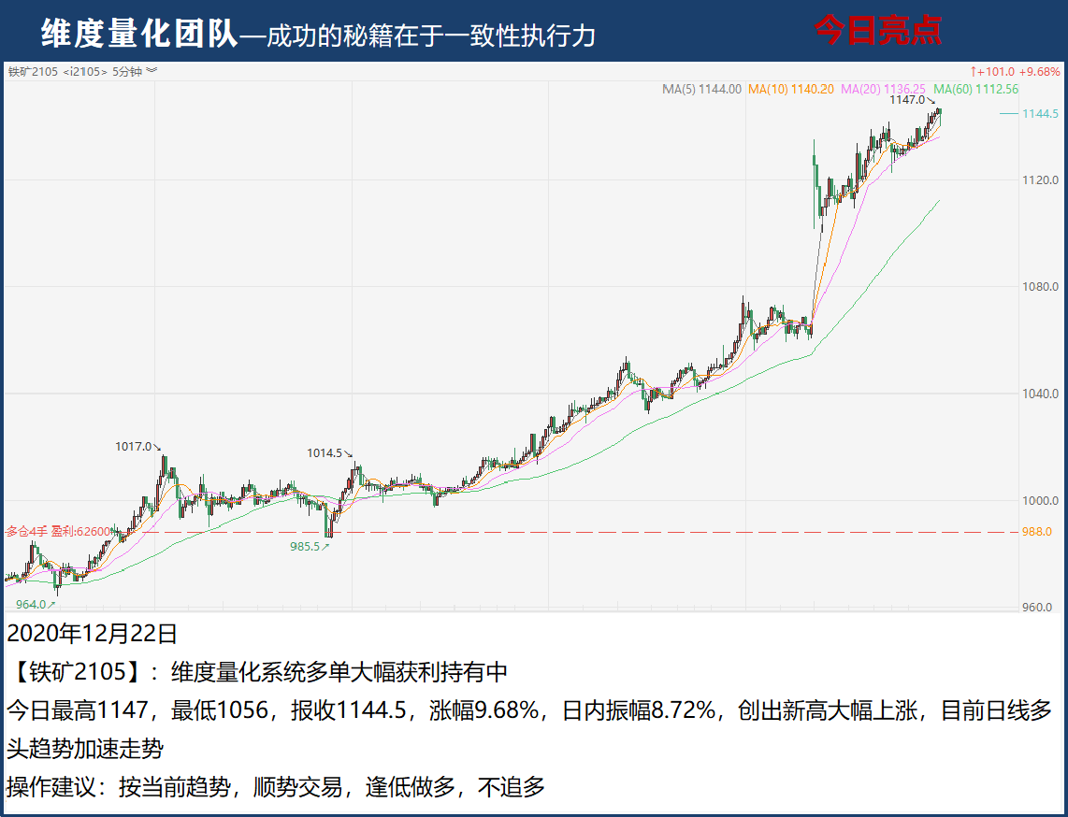Click the 维度量化团队 title

139,34
